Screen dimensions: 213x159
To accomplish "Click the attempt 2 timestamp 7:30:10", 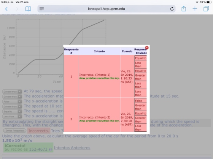I will click(x=126, y=121).
